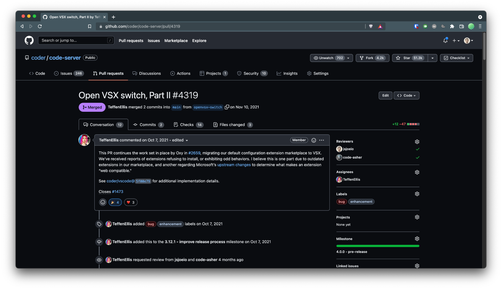
Task: Click the Brave shields lion icon
Action: tap(371, 26)
